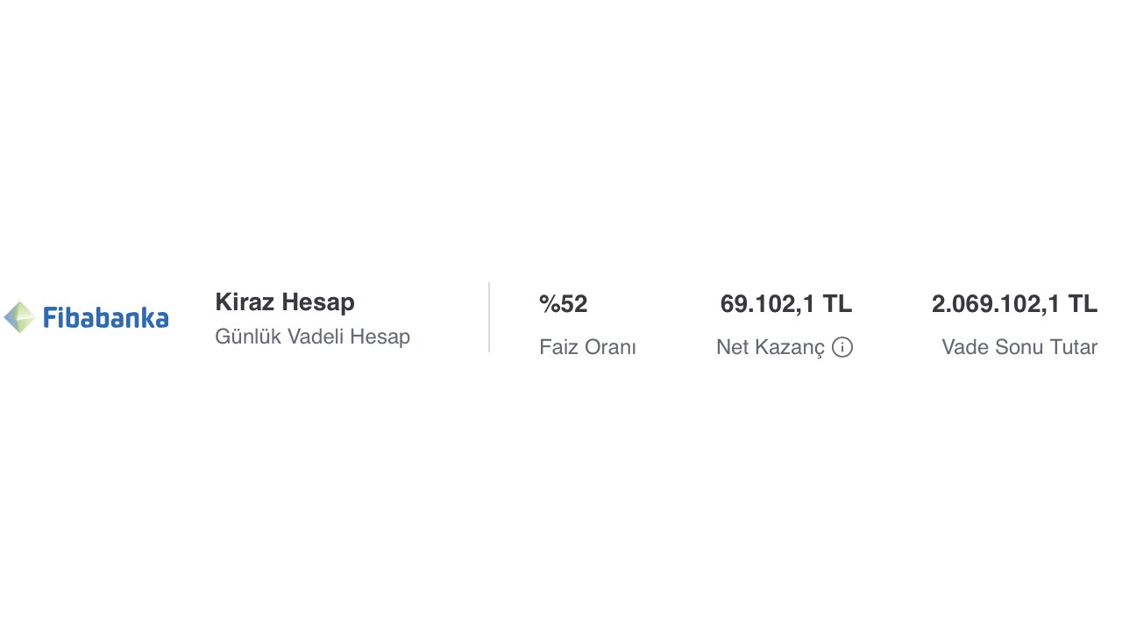The height and width of the screenshot is (631, 1122).
Task: Click the vertical divider after Kiraz Hesap
Action: [489, 317]
